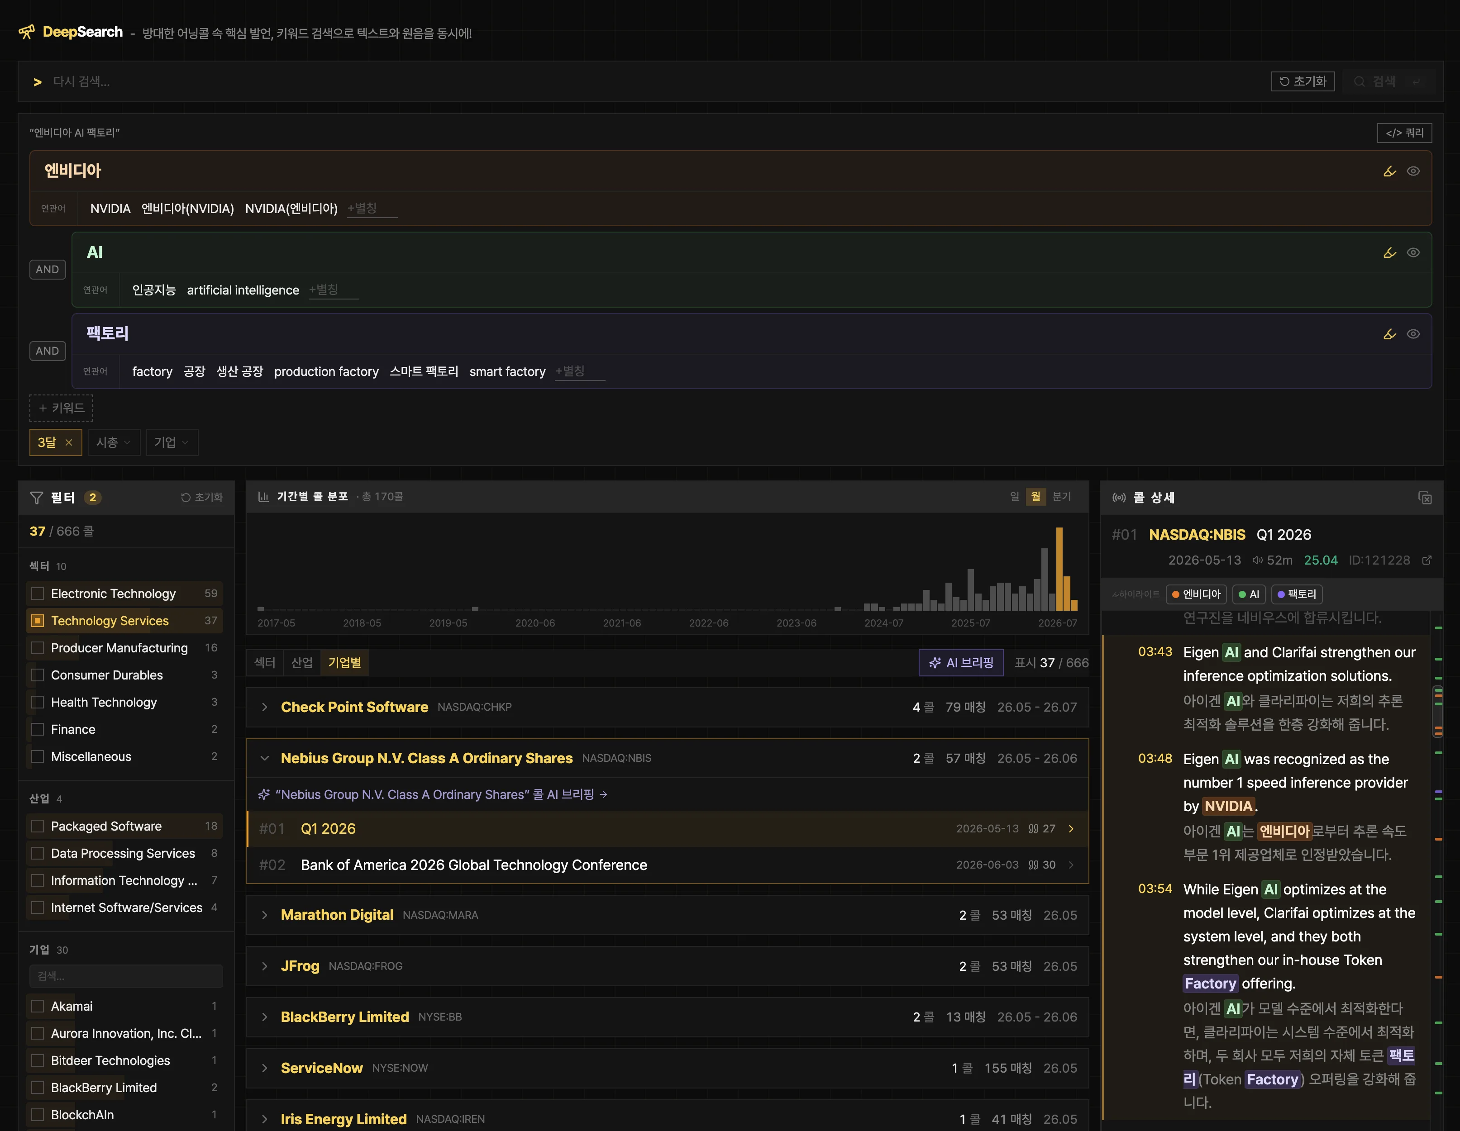Viewport: 1460px width, 1131px height.
Task: Expand the Marathon Digital row
Action: [667, 915]
